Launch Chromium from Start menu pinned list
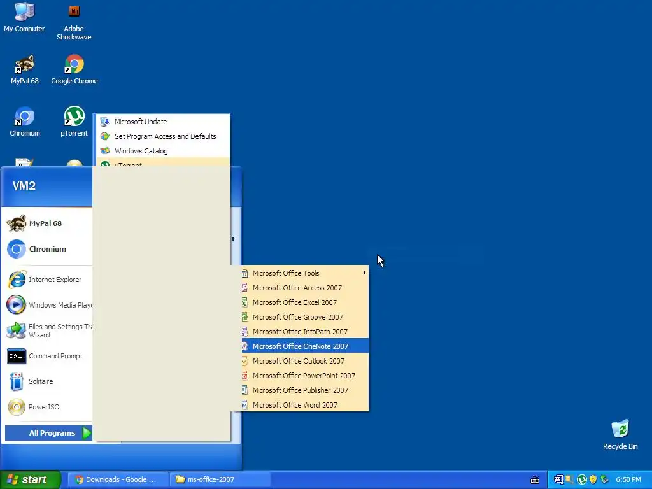Viewport: 652px width, 489px height. tap(46, 249)
